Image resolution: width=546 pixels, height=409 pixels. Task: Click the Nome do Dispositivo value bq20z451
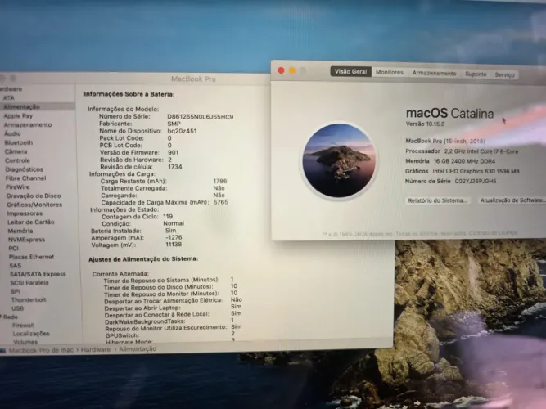click(x=182, y=131)
